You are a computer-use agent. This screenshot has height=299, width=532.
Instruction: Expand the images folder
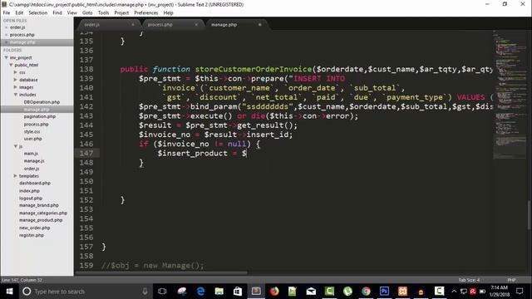(16, 87)
